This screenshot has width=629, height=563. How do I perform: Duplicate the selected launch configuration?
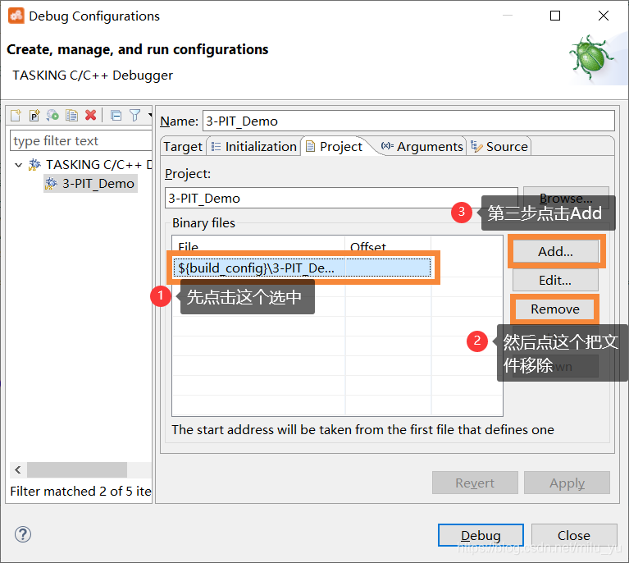72,116
